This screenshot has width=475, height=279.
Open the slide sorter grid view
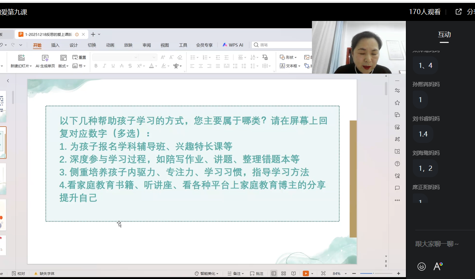click(284, 274)
